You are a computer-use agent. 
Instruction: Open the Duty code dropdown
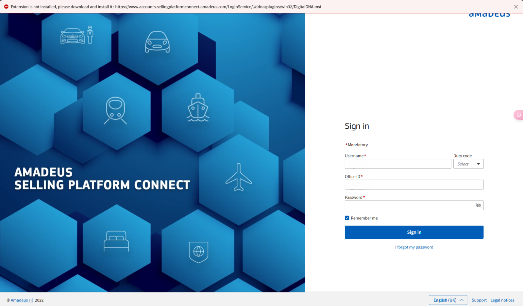tap(468, 164)
